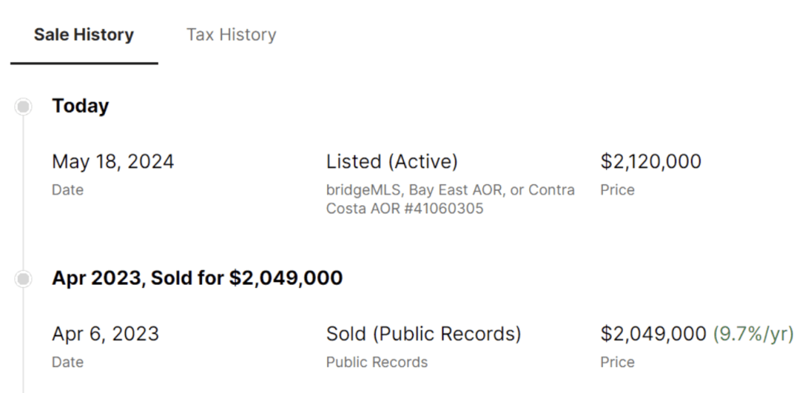Viewport: 805px width, 393px height.
Task: Click the bridgeMLS AOR #41060305 source text
Action: 450,199
